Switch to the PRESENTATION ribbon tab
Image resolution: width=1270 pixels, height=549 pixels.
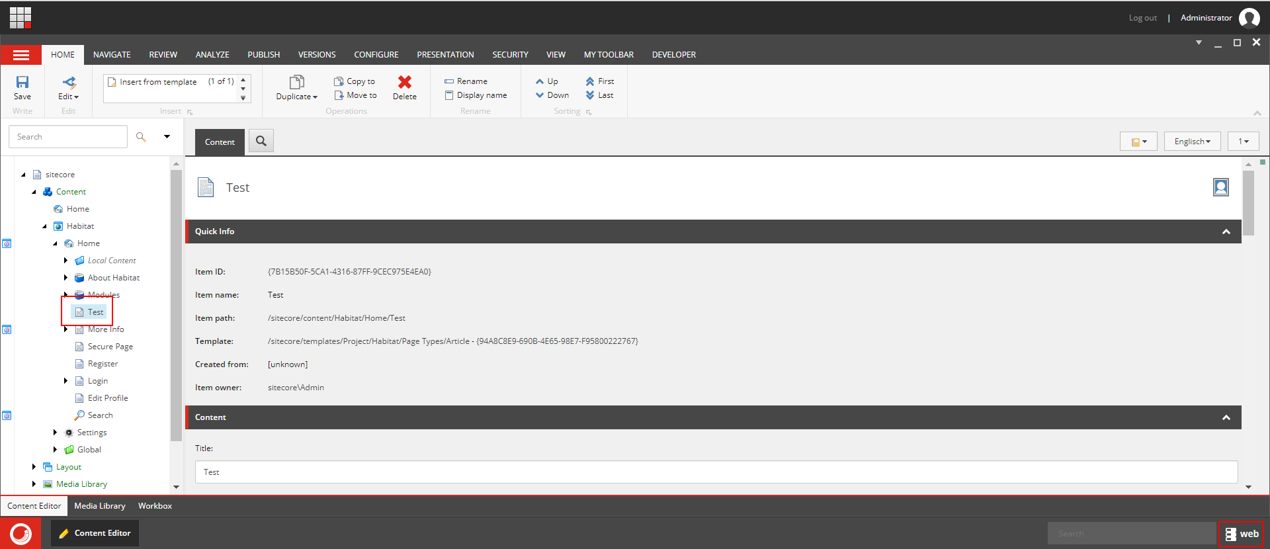pyautogui.click(x=445, y=55)
